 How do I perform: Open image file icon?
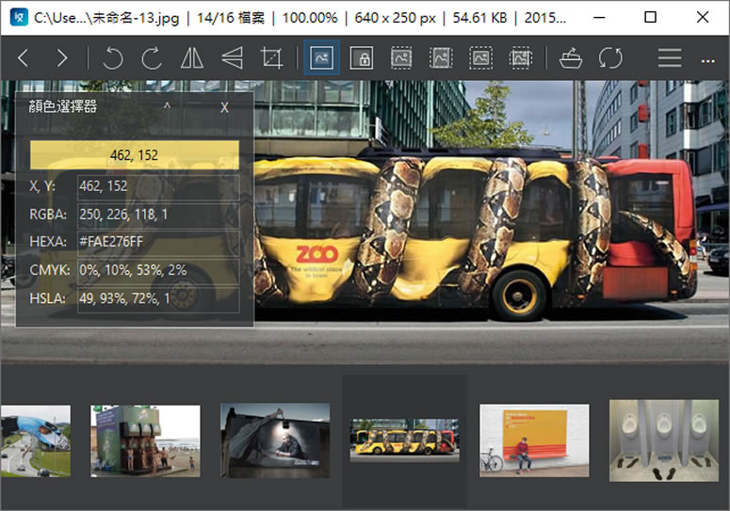[x=570, y=58]
